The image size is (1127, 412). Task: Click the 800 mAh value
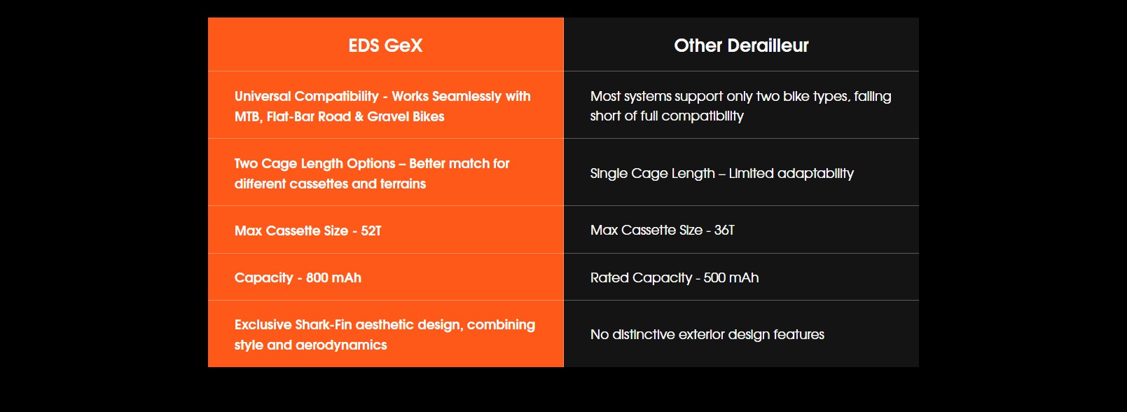333,277
